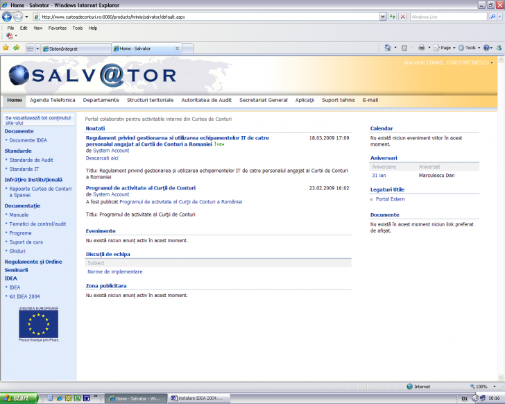
Task: Click the browser Home icon in toolbar
Action: [x=387, y=48]
